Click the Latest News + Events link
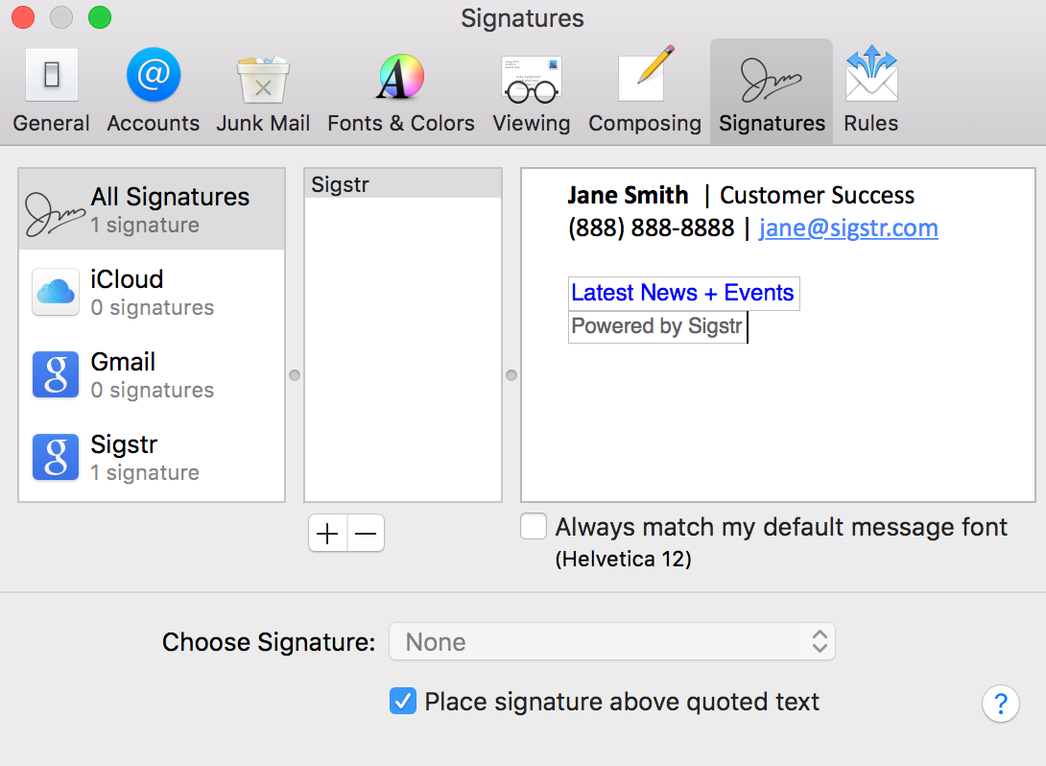Viewport: 1046px width, 766px height. click(682, 293)
